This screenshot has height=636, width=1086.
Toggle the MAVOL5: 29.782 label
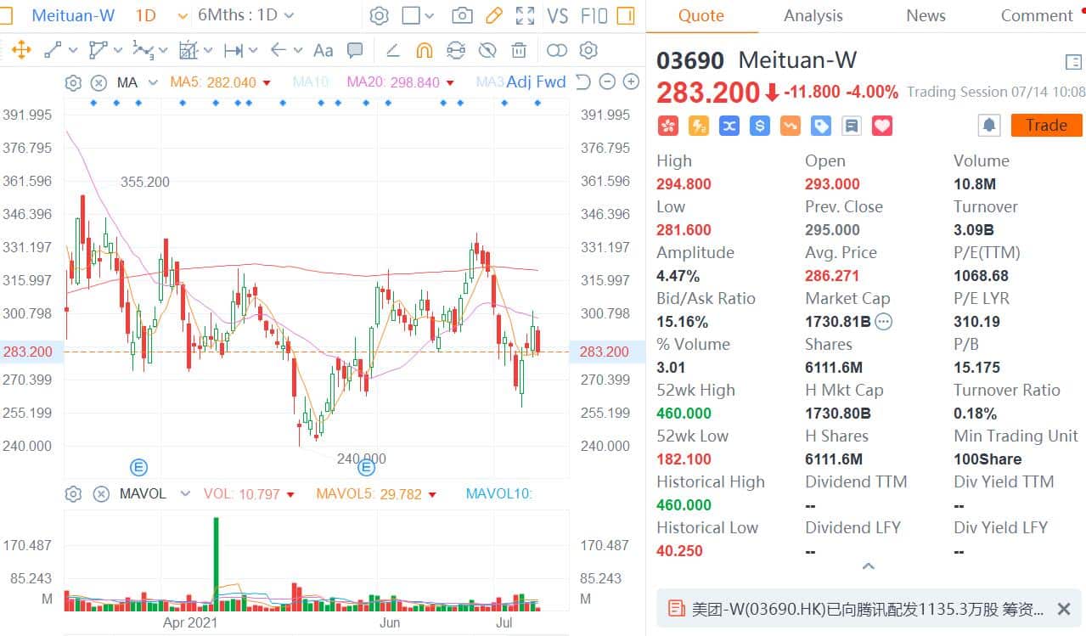click(377, 493)
